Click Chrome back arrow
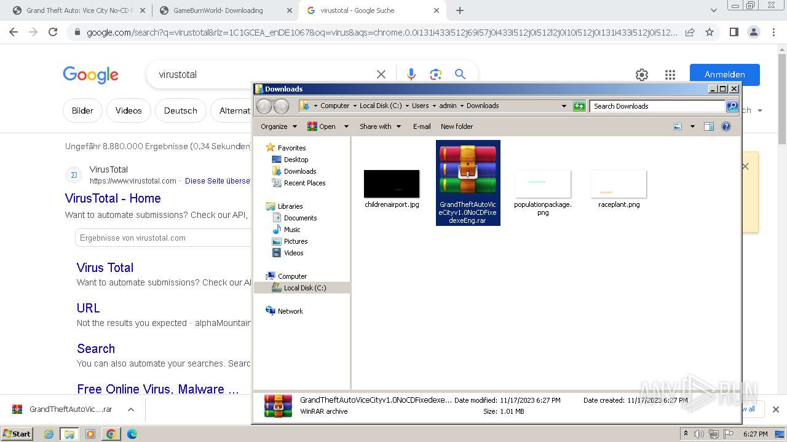Screen dimensions: 787x442 [14, 32]
